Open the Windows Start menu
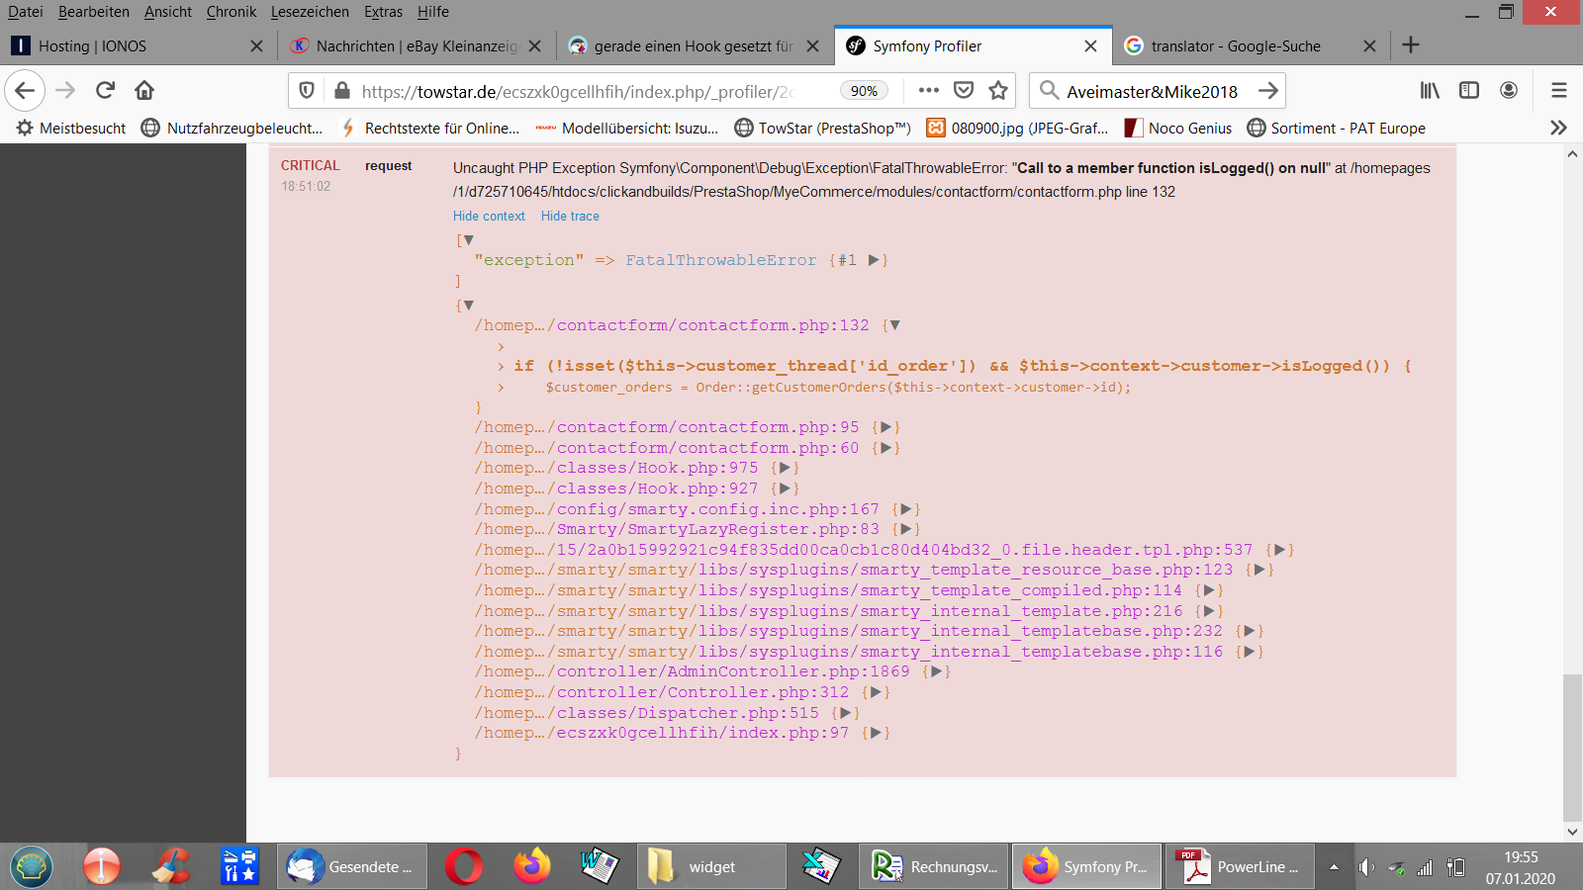This screenshot has height=890, width=1583. point(32,867)
